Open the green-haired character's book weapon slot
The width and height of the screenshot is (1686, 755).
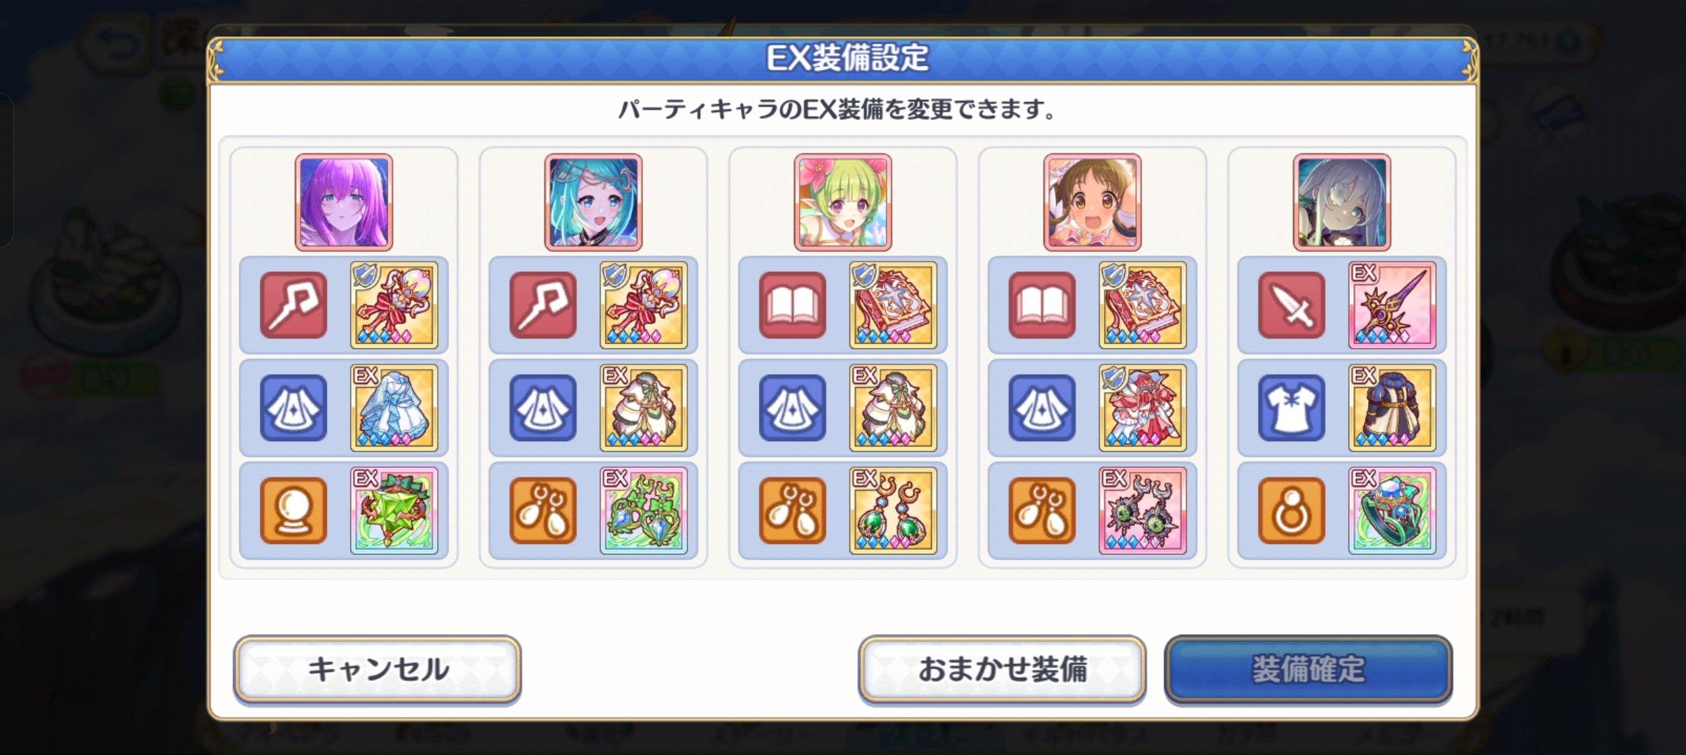pos(793,305)
